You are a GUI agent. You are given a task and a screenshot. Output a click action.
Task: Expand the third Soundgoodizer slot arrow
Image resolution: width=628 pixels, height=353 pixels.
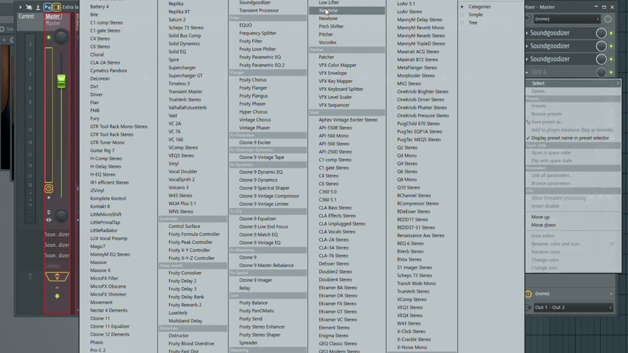(527, 59)
